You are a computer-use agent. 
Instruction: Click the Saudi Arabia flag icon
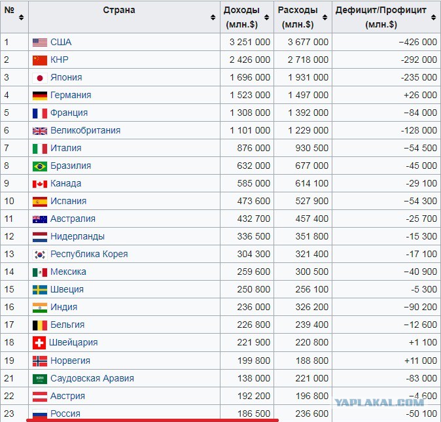(x=39, y=379)
